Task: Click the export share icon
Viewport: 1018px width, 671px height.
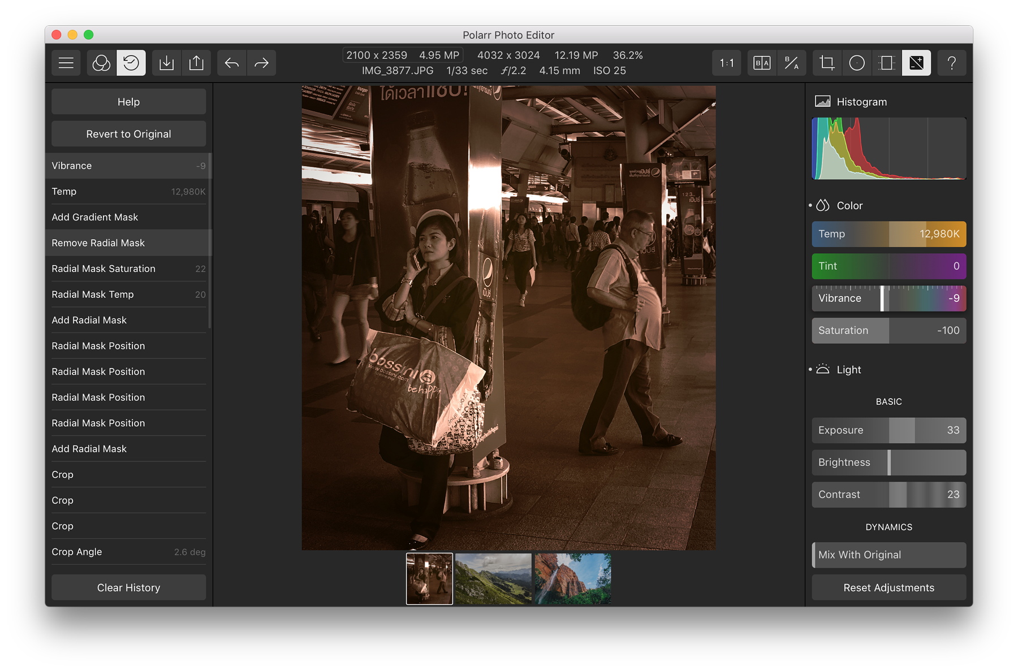Action: tap(196, 63)
